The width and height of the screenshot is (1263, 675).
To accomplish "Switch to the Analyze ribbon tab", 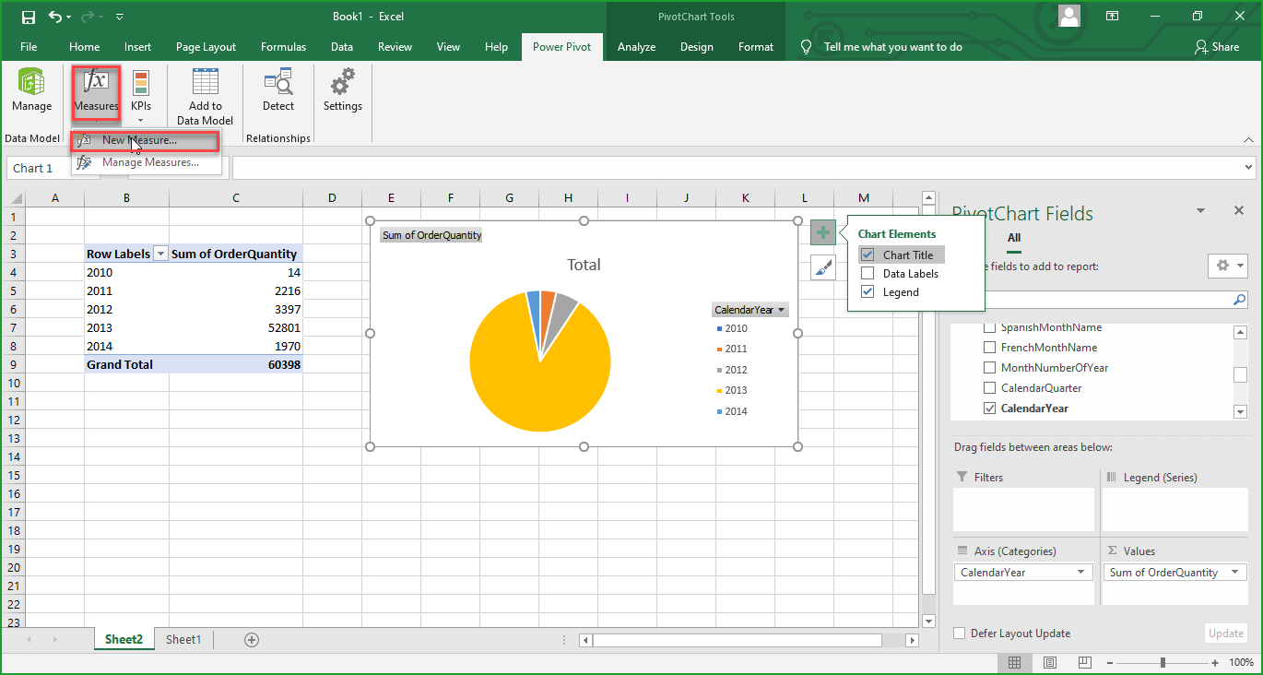I will [x=636, y=47].
